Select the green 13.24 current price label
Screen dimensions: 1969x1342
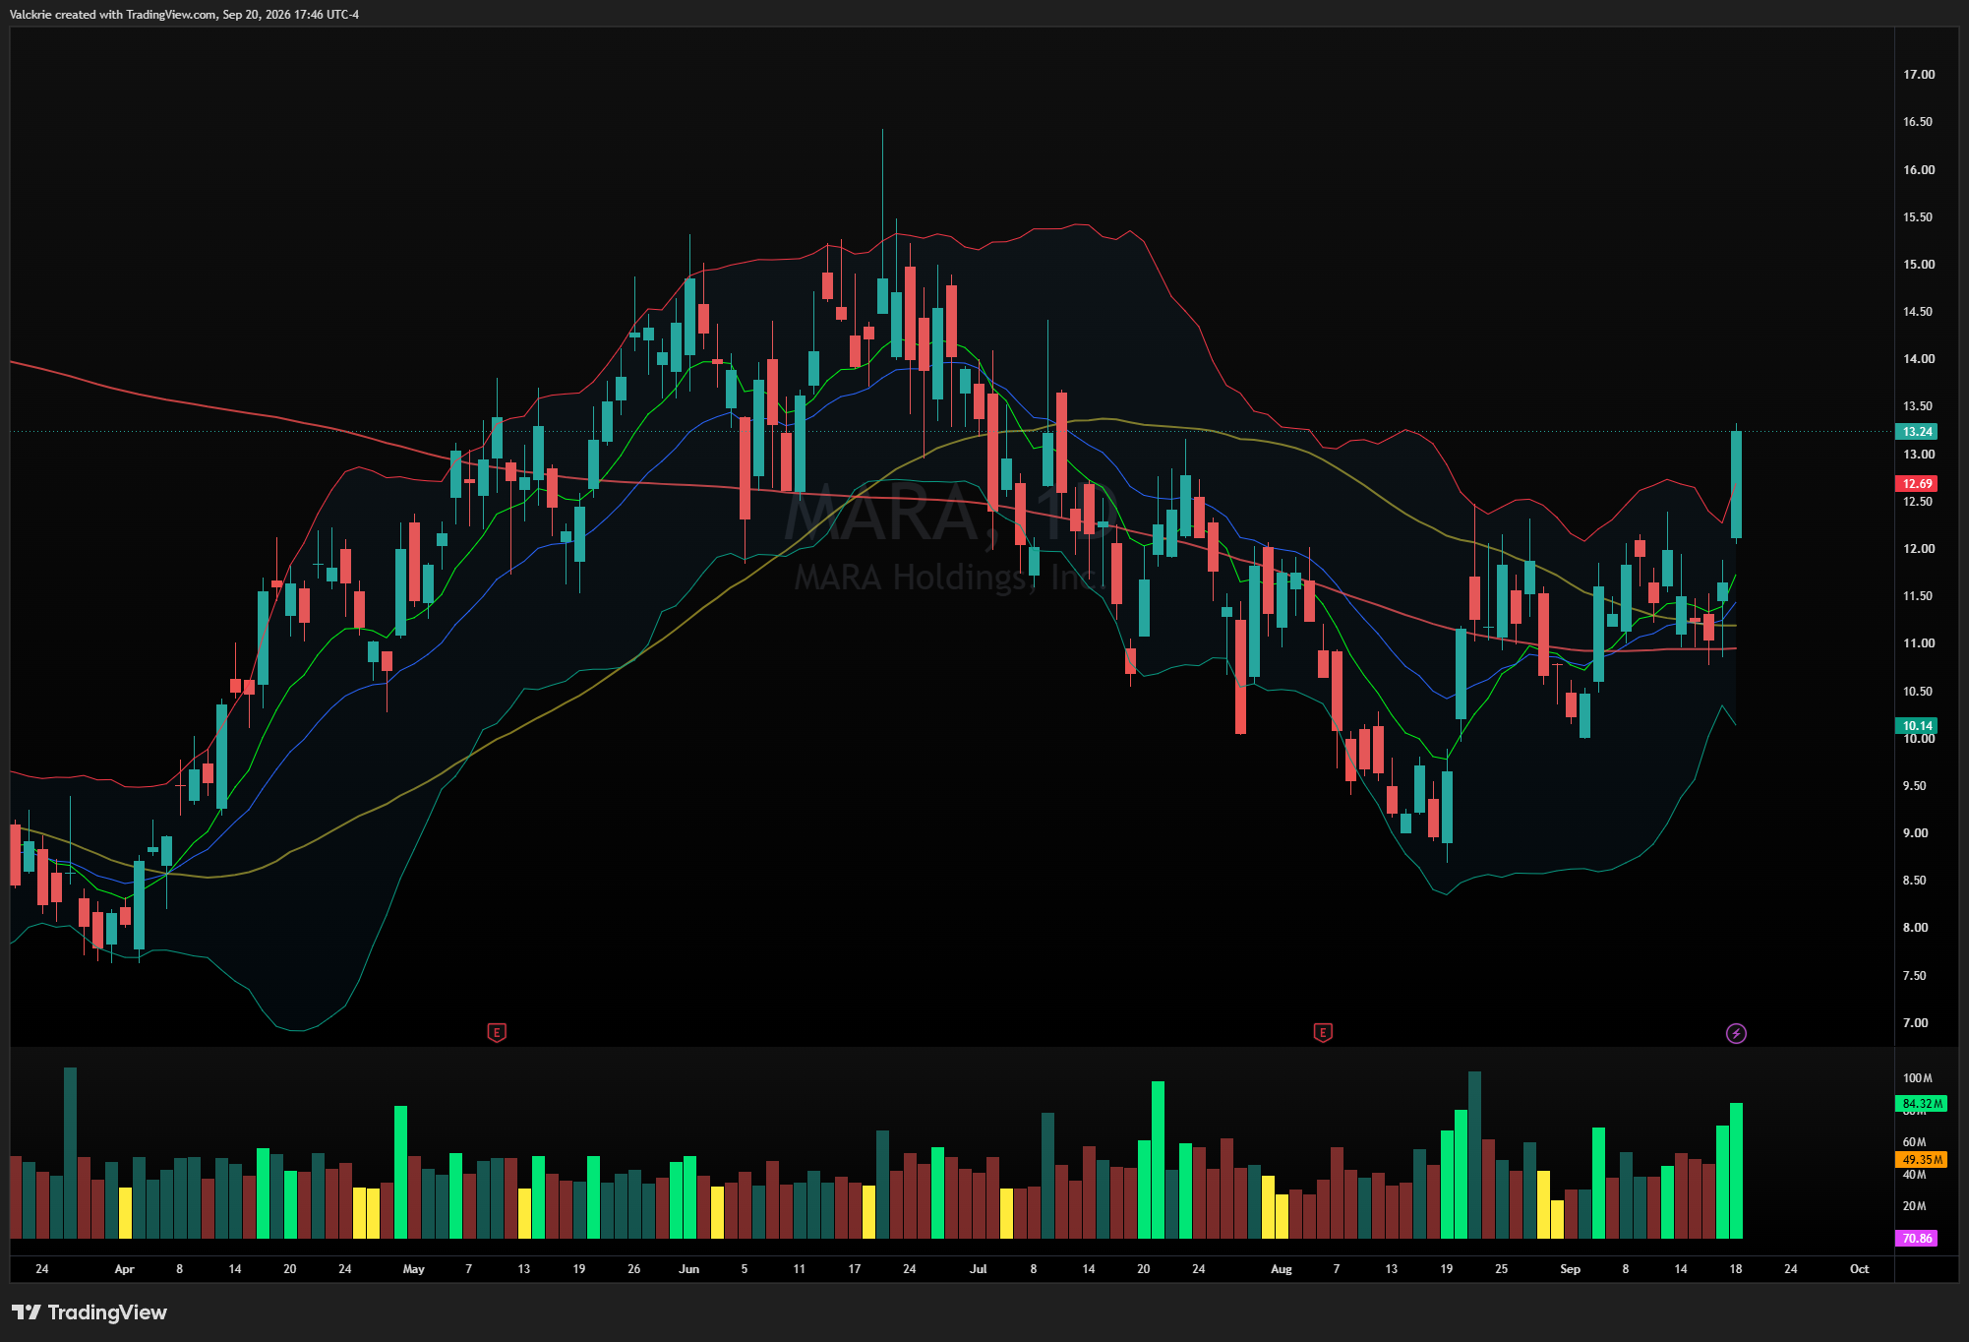coord(1917,432)
